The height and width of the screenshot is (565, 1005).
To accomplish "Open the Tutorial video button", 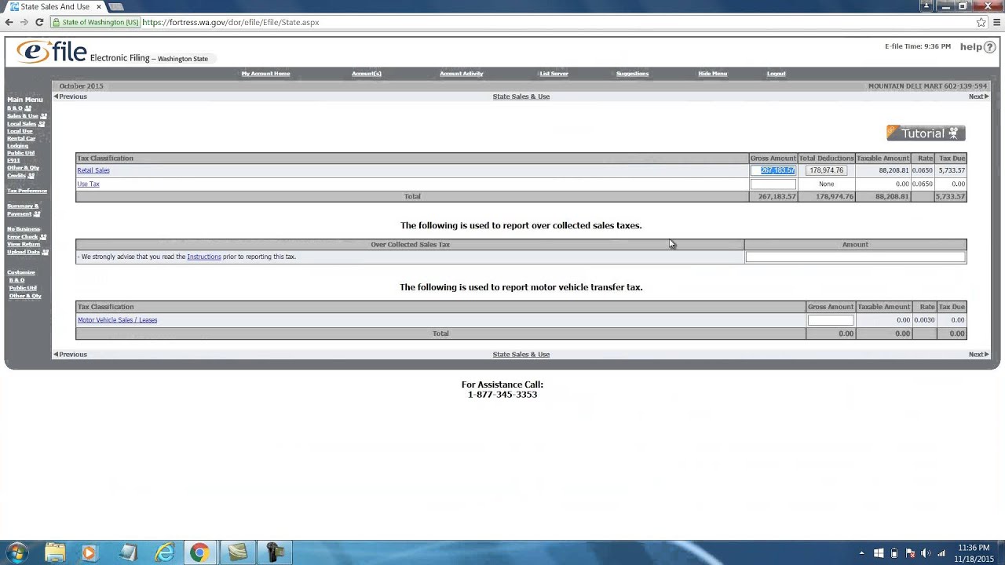I will coord(926,133).
